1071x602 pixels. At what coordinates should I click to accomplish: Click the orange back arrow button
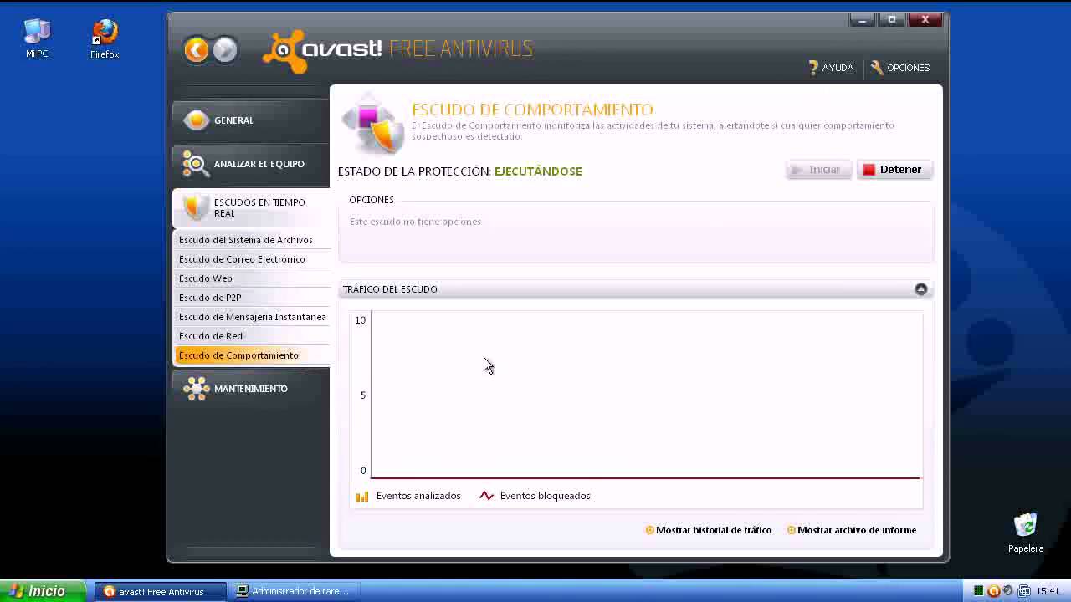[196, 50]
